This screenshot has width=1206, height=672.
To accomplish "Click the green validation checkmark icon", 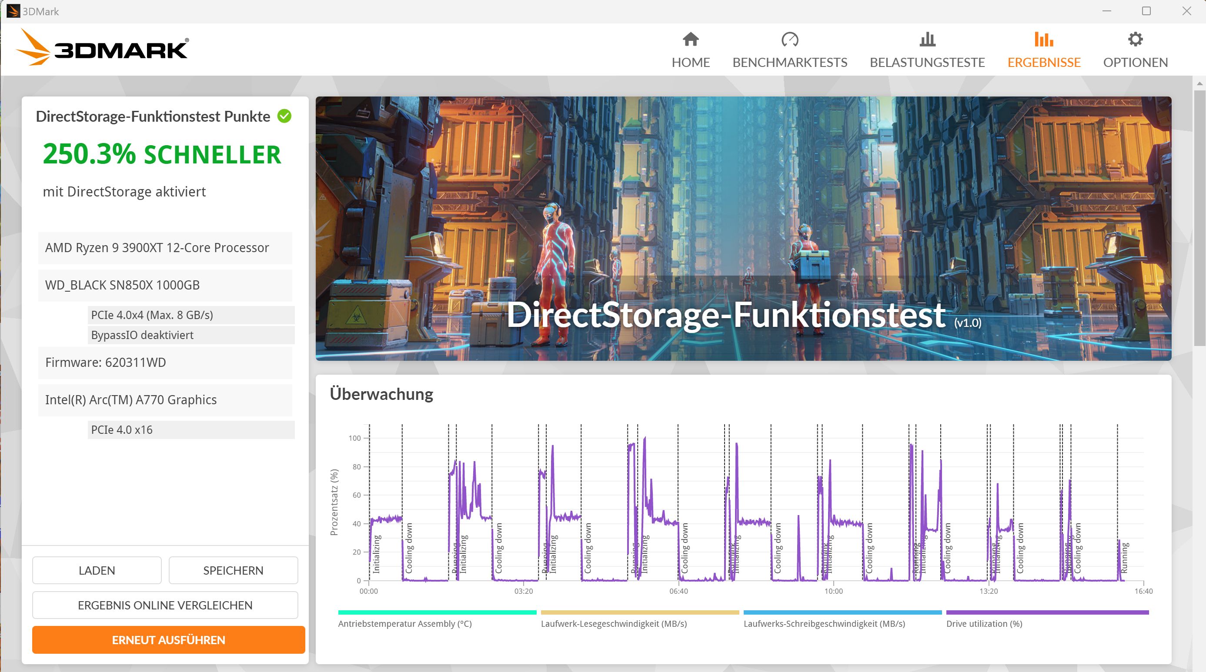I will click(284, 116).
